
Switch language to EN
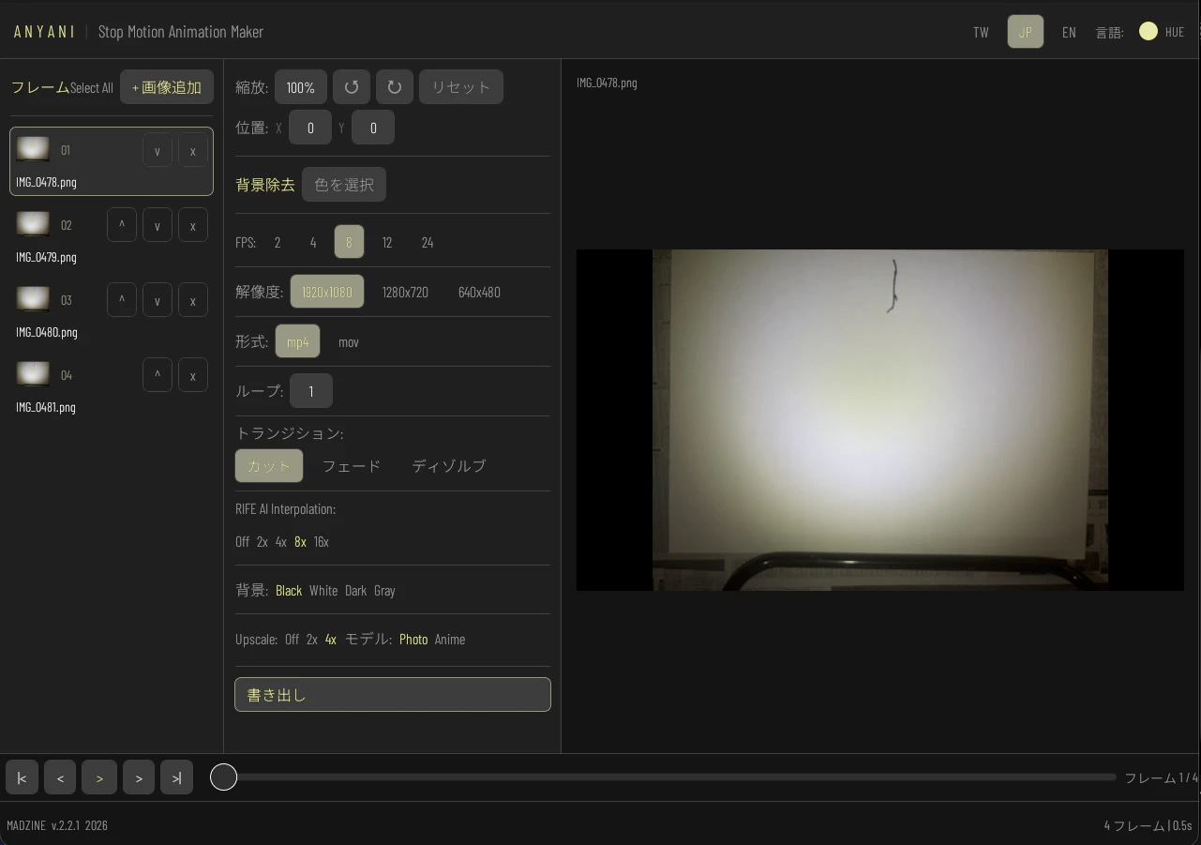[1069, 32]
